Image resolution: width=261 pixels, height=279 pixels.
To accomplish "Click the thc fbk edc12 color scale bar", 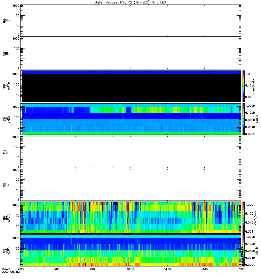I will [x=244, y=217].
